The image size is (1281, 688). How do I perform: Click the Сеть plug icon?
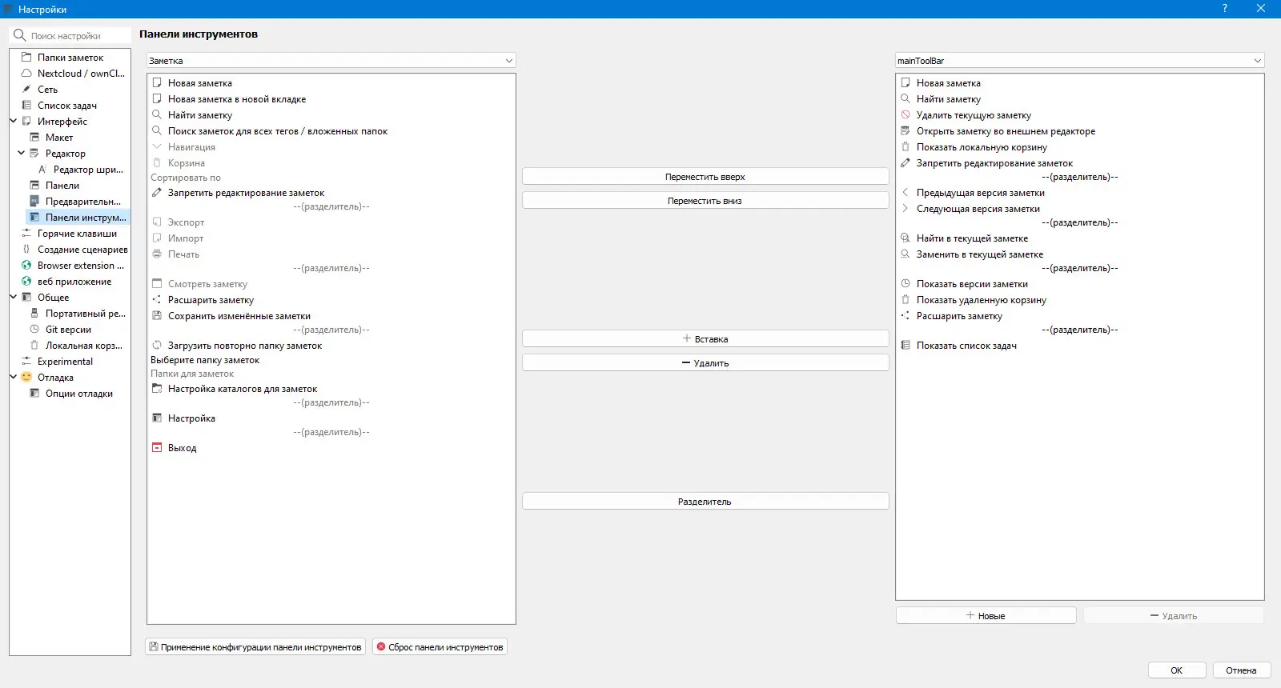26,90
